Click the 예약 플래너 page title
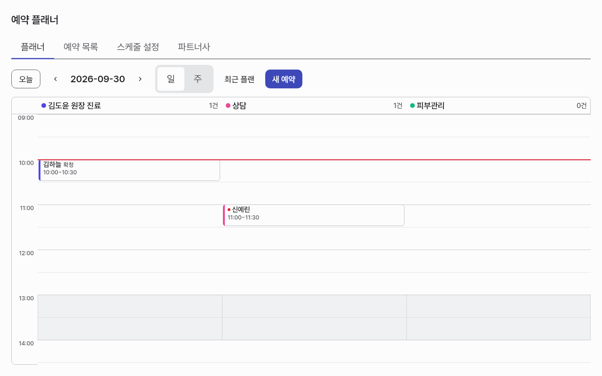Image resolution: width=602 pixels, height=376 pixels. pyautogui.click(x=35, y=20)
